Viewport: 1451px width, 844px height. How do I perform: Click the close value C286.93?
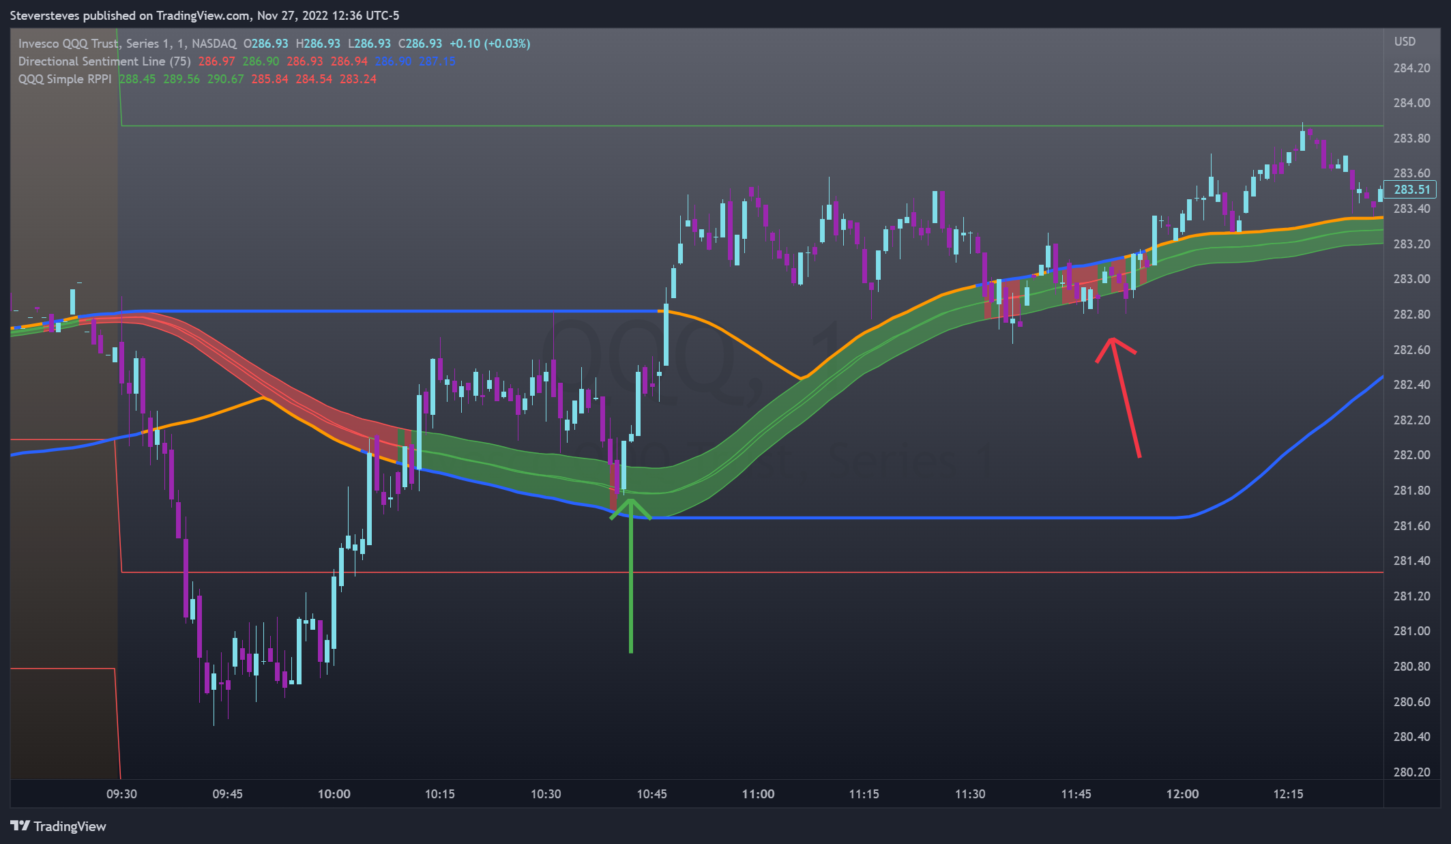click(x=420, y=44)
